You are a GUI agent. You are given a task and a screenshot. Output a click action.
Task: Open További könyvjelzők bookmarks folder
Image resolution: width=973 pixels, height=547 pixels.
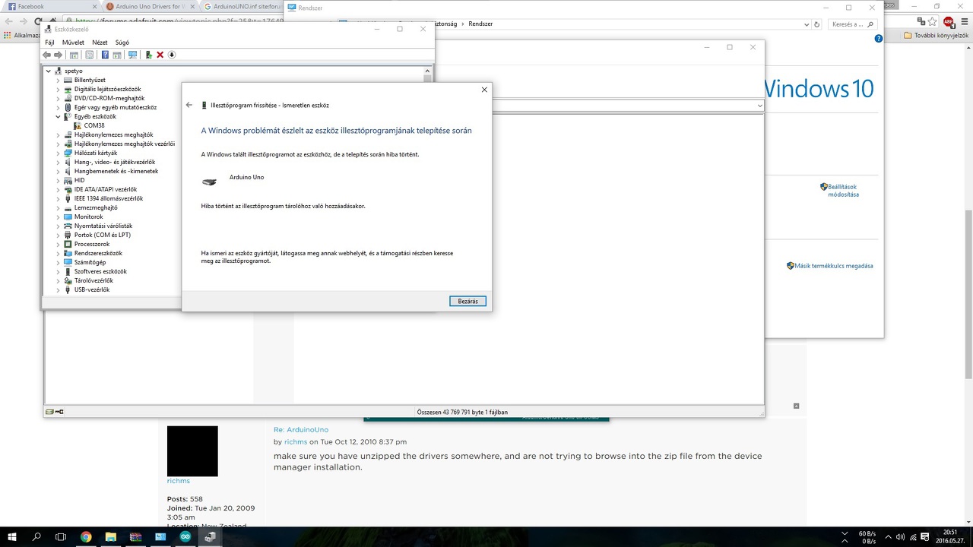[x=937, y=35]
